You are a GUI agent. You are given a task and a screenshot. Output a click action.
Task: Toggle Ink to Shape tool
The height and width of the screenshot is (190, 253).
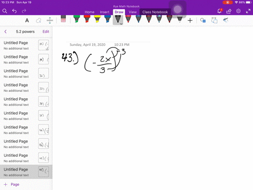215,21
